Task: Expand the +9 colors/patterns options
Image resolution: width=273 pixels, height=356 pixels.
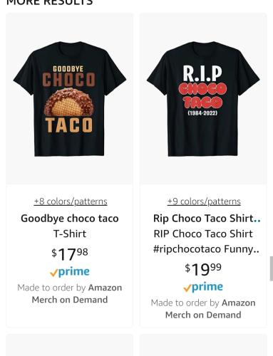Action: pyautogui.click(x=204, y=201)
